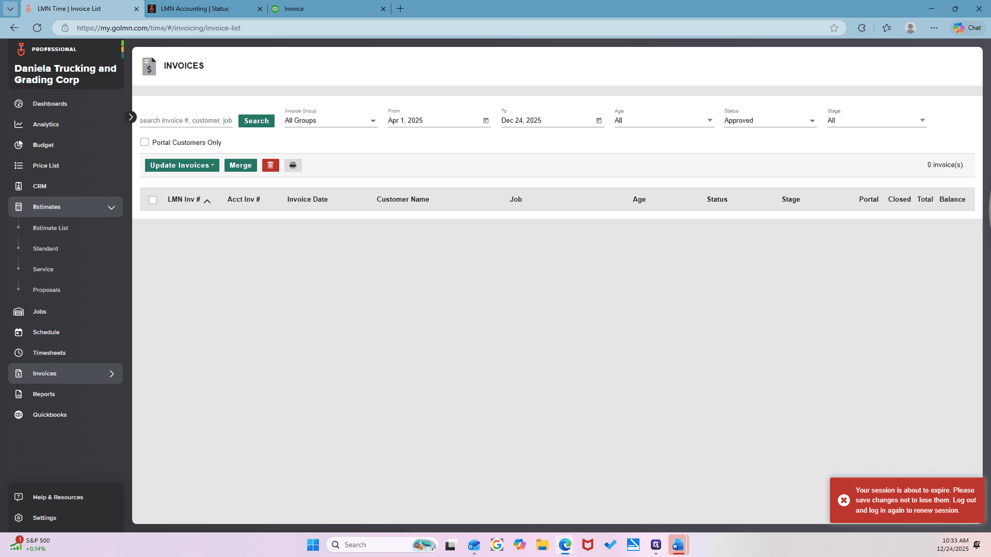Open the Price List page
Viewport: 991px width, 557px height.
(46, 166)
